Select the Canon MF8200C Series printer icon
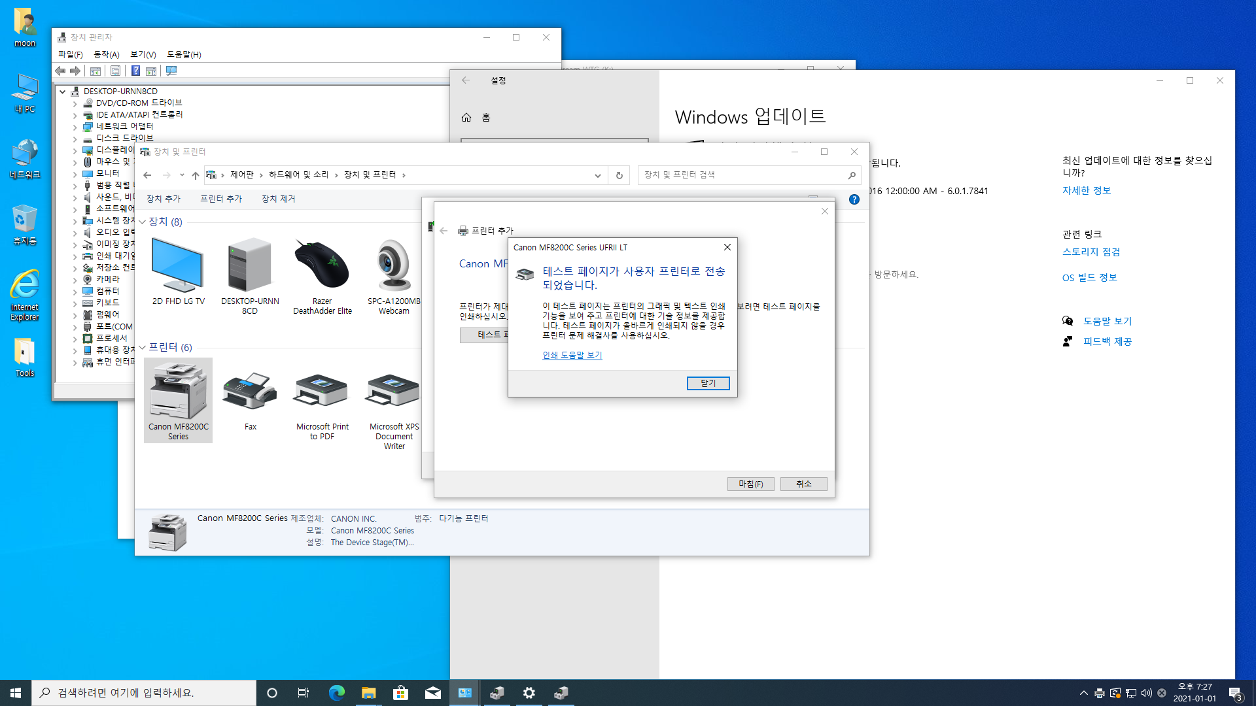The width and height of the screenshot is (1256, 706). pos(178,400)
